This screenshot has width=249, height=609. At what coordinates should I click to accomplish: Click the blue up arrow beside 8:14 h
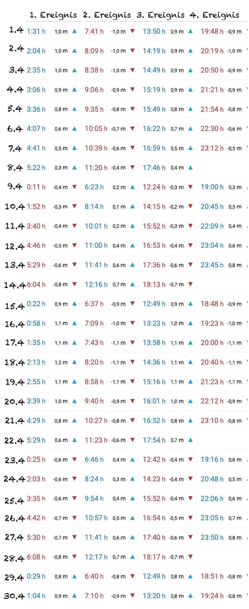tap(133, 207)
